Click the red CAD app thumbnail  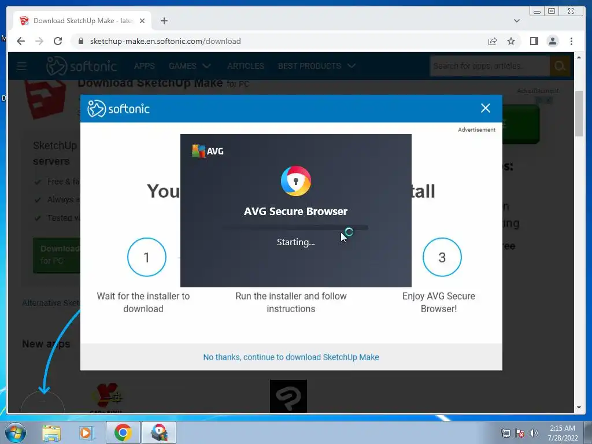click(106, 397)
